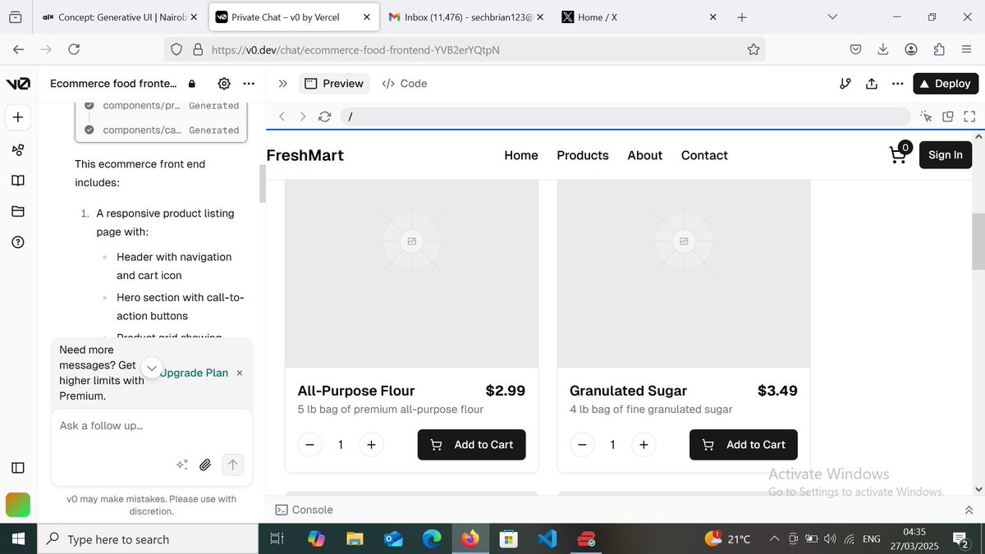Screen dimensions: 985x554
Task: Expand the Console panel
Action: pyautogui.click(x=305, y=510)
